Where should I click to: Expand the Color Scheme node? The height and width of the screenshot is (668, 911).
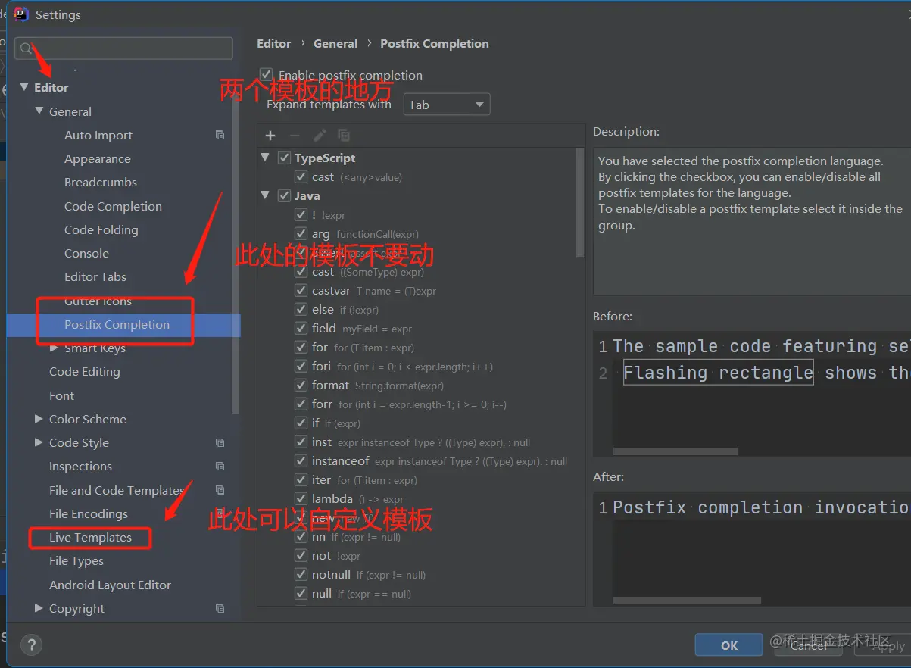(39, 419)
